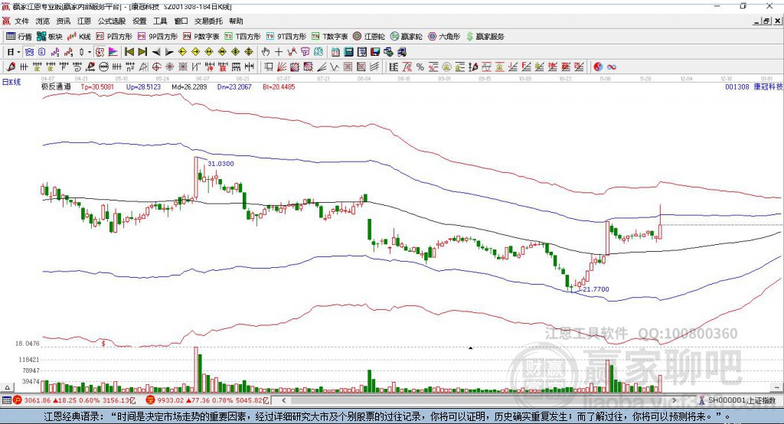Screen dimensions: 784x424
Task: Open the 9P四方形 tool
Action: (158, 37)
